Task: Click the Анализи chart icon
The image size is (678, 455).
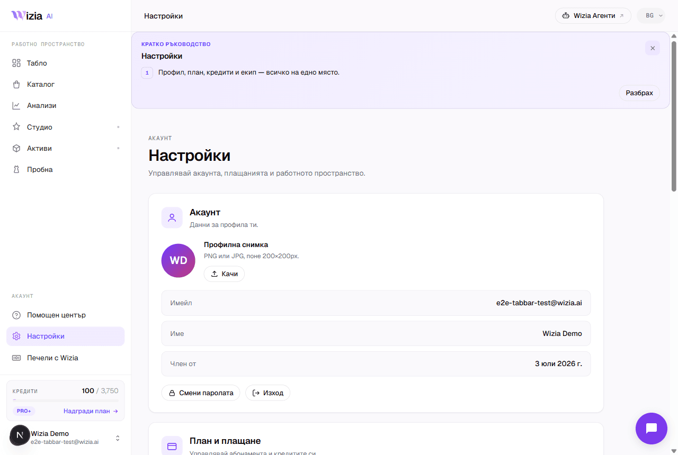Action: 16,106
